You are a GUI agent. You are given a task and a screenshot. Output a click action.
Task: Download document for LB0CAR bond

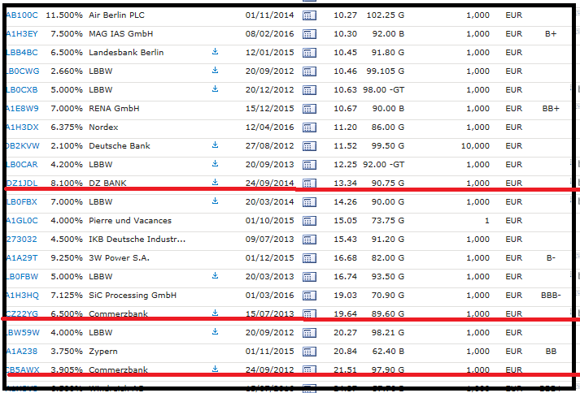point(215,164)
